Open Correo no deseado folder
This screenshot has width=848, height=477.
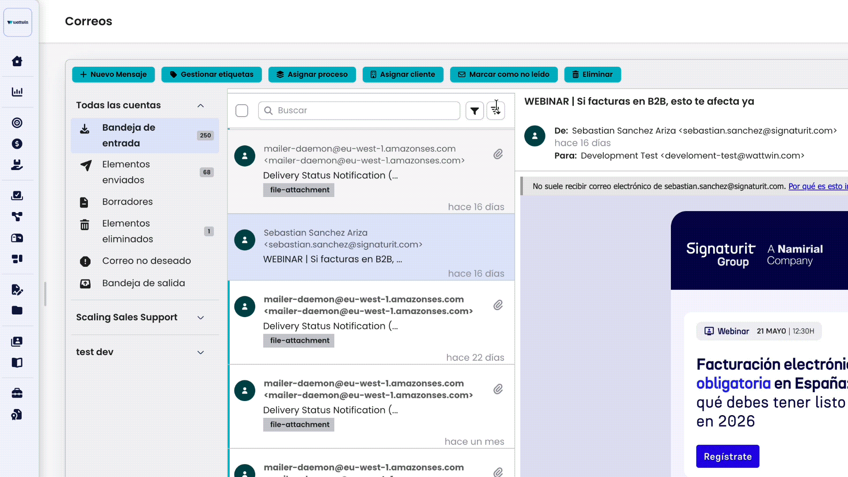pyautogui.click(x=145, y=261)
